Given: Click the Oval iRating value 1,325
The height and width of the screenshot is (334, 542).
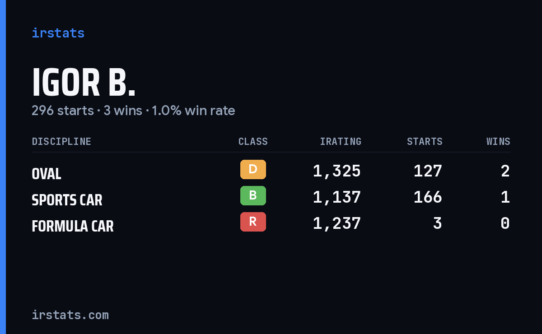Looking at the screenshot, I should [x=337, y=171].
